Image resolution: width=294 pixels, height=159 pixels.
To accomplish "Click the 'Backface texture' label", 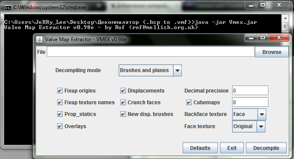I will [206, 114].
